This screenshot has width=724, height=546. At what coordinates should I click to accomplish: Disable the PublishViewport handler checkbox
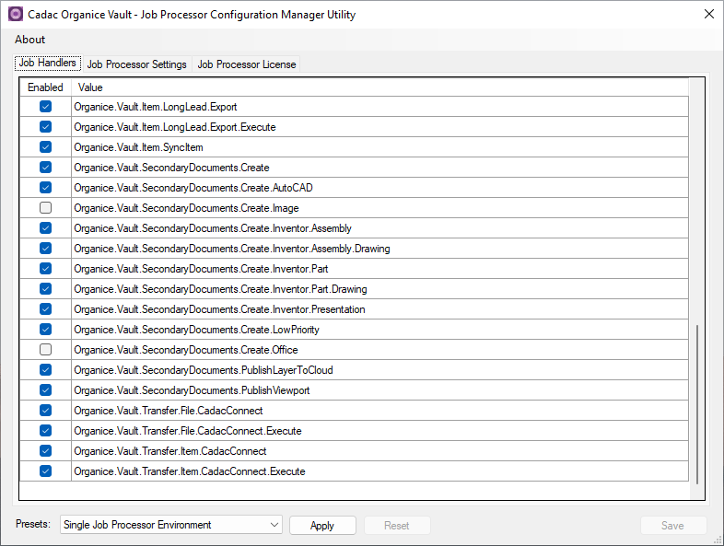45,391
